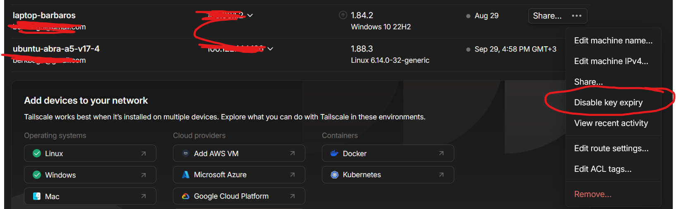Open the Docker container link

click(x=388, y=153)
